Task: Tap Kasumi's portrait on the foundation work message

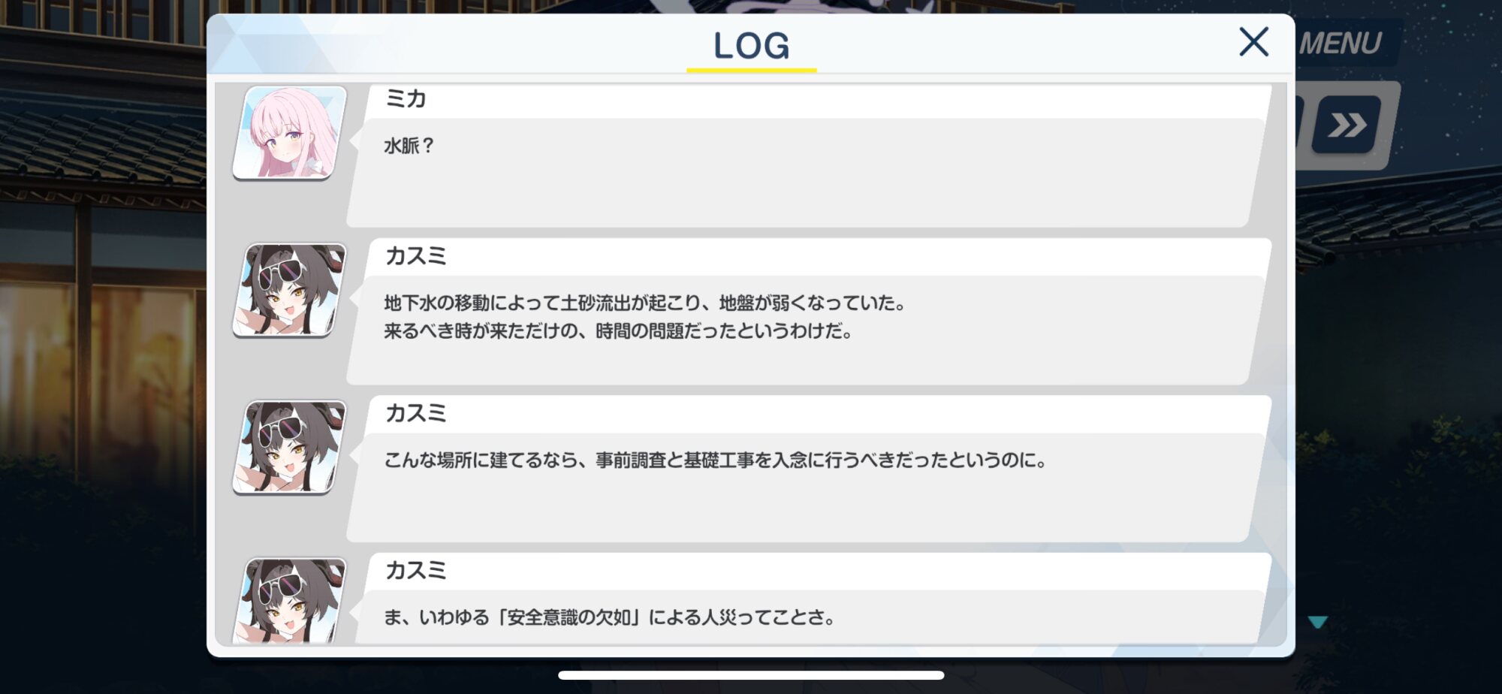Action: click(289, 447)
